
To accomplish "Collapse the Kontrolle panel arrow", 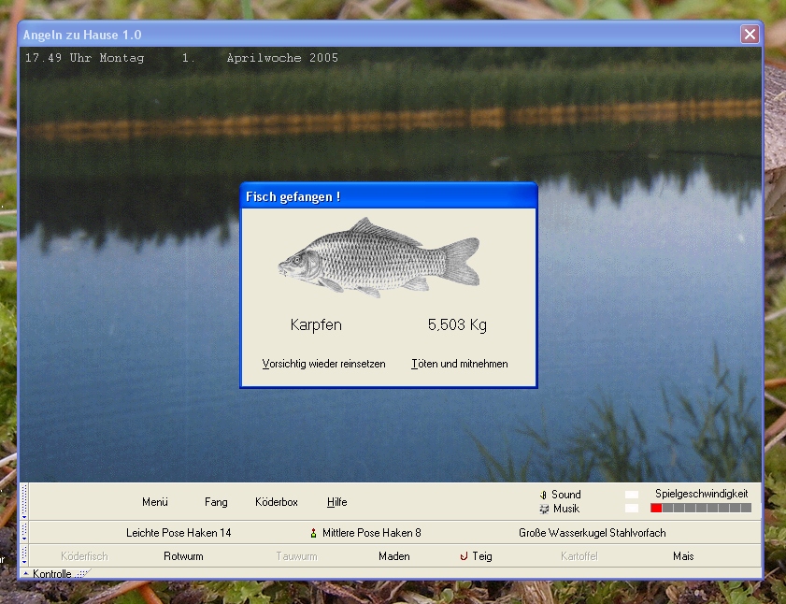I will 26,573.
